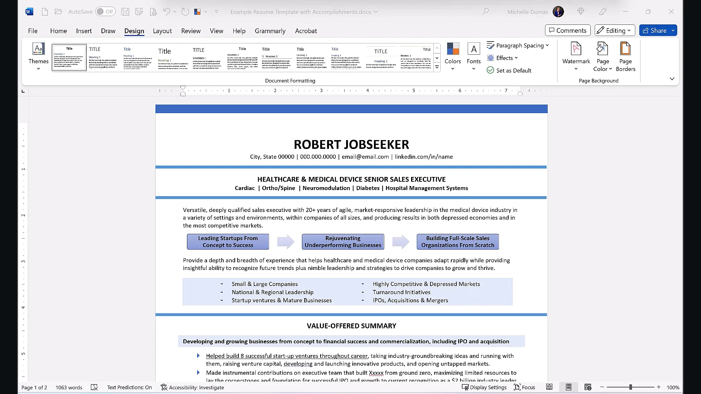Click the Undo arrow icon
The image size is (701, 394).
pyautogui.click(x=166, y=12)
